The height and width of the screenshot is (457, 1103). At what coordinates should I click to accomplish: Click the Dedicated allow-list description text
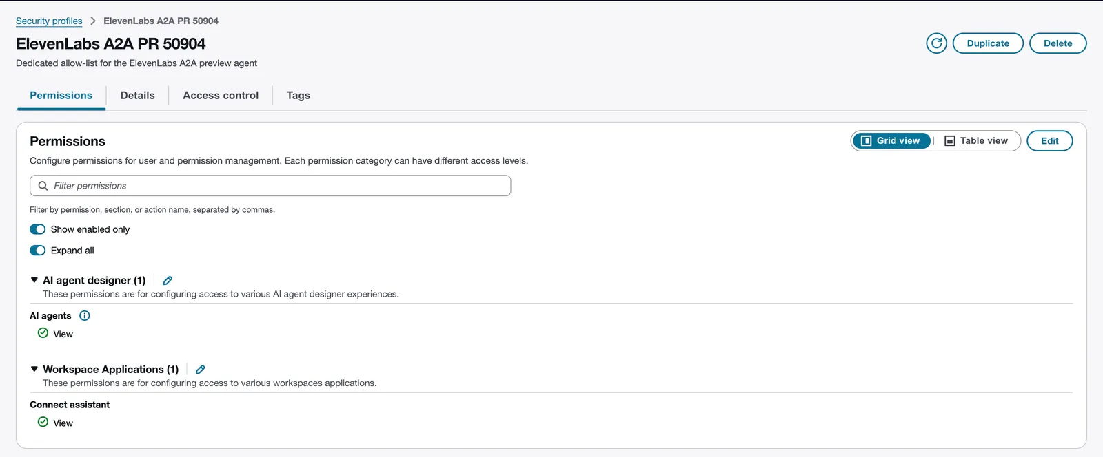[136, 63]
